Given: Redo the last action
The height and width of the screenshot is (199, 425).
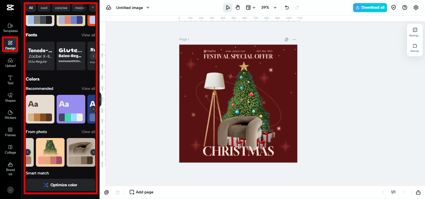Looking at the screenshot, I should click(x=297, y=7).
